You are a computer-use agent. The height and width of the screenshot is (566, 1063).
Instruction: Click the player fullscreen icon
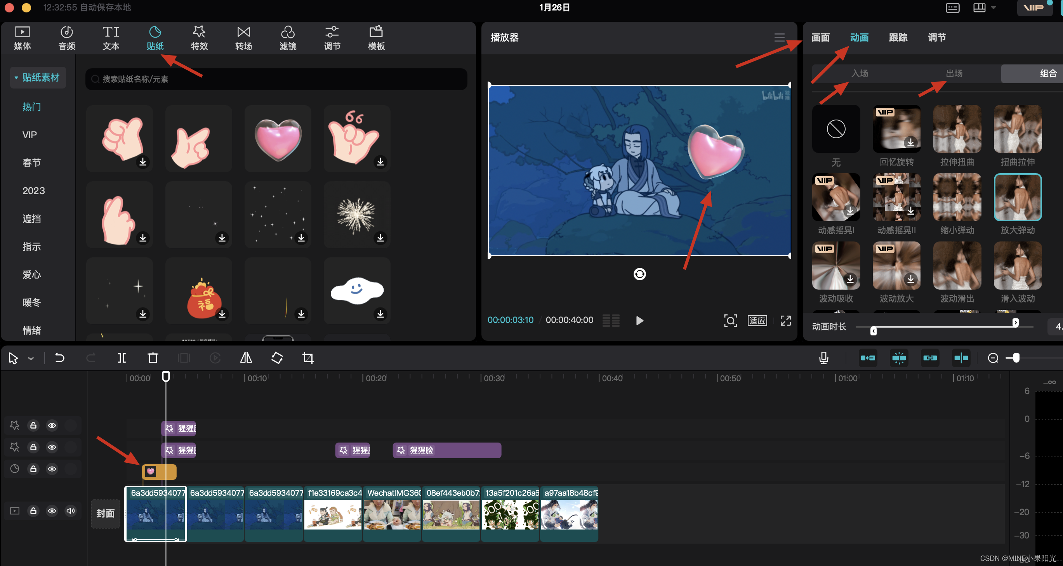(785, 321)
